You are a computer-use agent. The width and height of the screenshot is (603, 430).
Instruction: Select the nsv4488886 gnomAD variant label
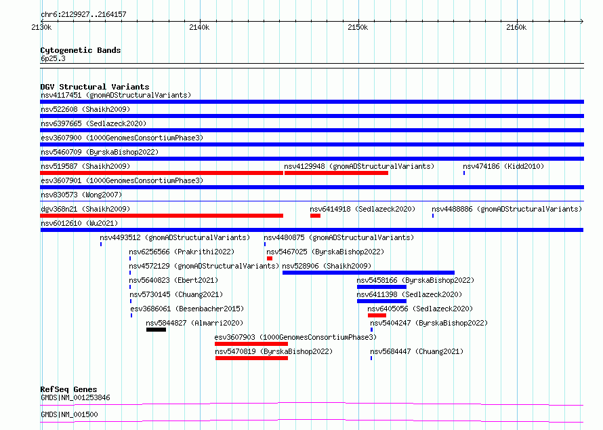click(x=507, y=209)
